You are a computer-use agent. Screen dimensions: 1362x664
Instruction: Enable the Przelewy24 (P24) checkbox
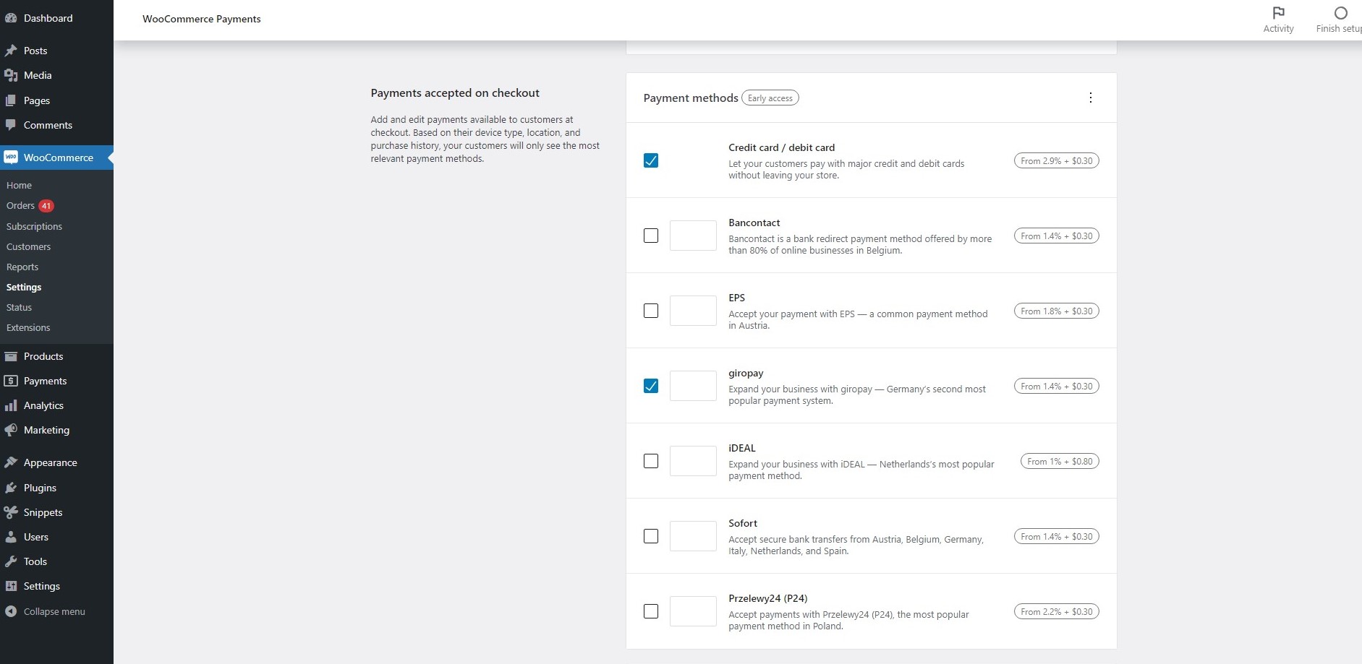(651, 611)
